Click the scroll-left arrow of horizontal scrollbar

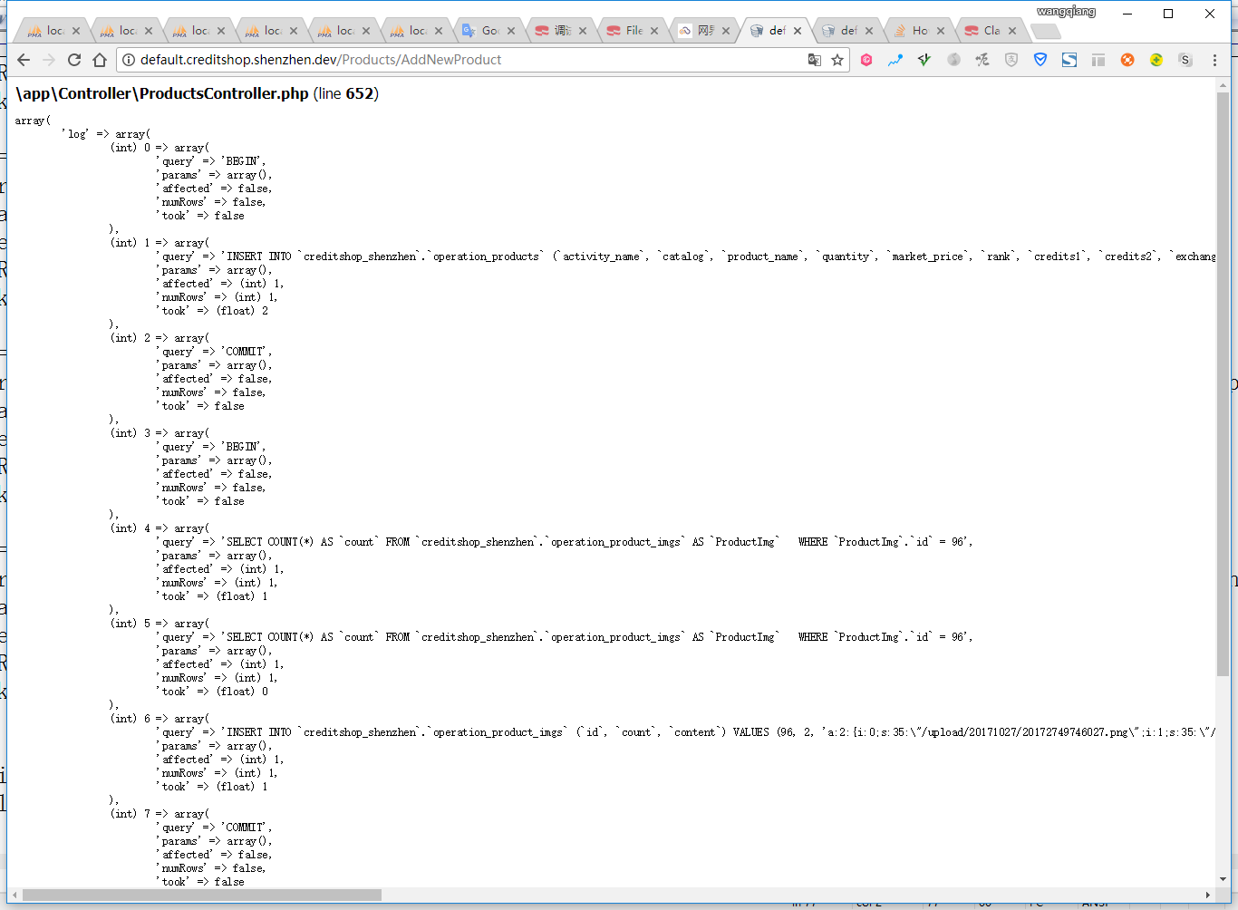pyautogui.click(x=15, y=895)
